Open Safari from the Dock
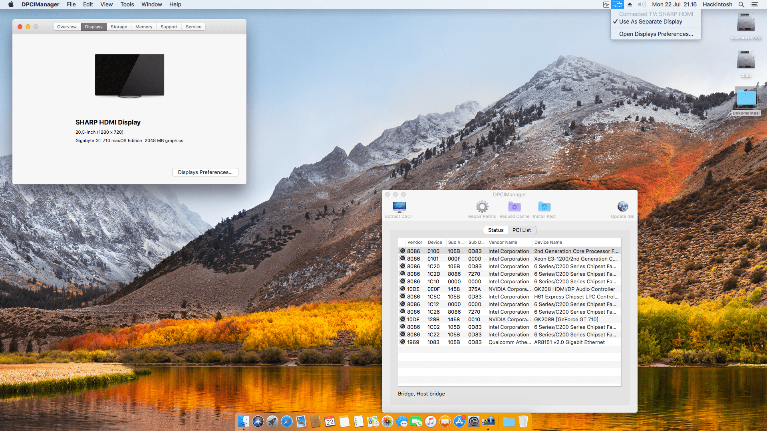This screenshot has height=431, width=767. (287, 421)
